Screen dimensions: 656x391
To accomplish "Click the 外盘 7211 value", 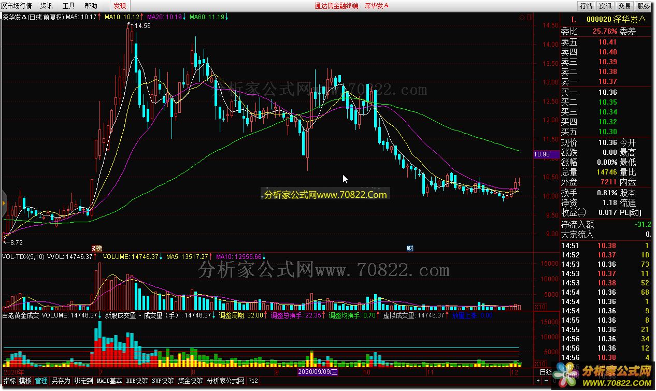I will pyautogui.click(x=608, y=182).
